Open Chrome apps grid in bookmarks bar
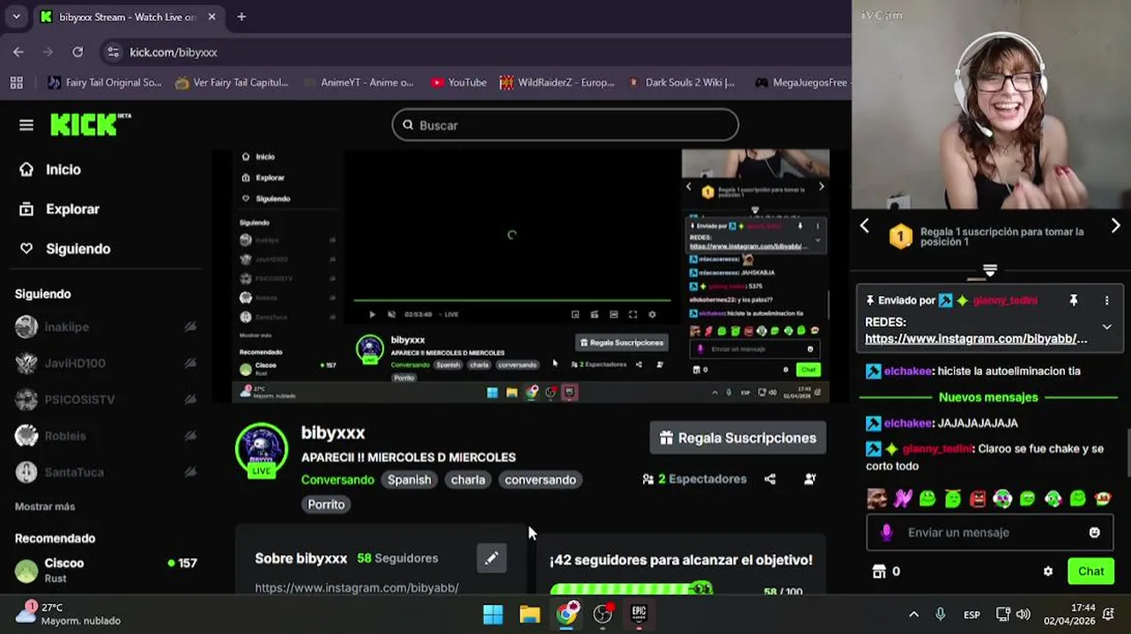 point(16,82)
